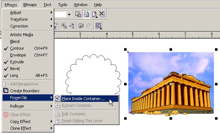This screenshot has width=220, height=134.
Task: Open the PowerClip submenu row
Action: coord(28,98)
